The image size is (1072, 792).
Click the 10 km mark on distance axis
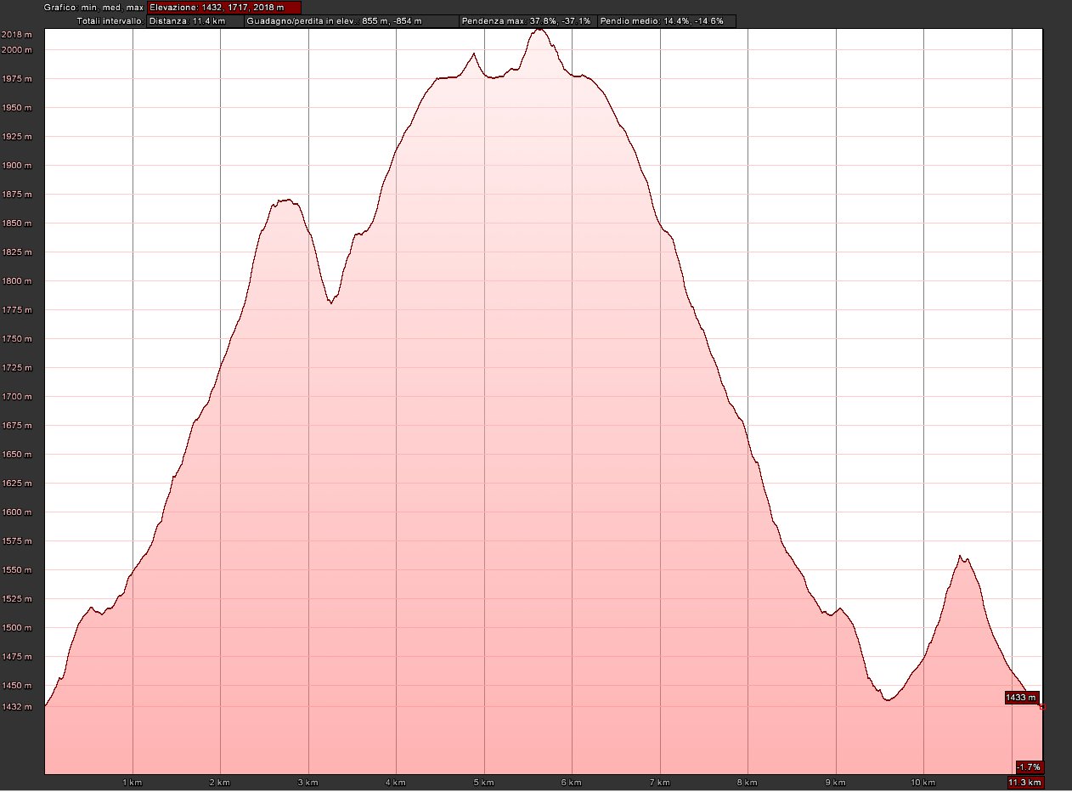(922, 782)
